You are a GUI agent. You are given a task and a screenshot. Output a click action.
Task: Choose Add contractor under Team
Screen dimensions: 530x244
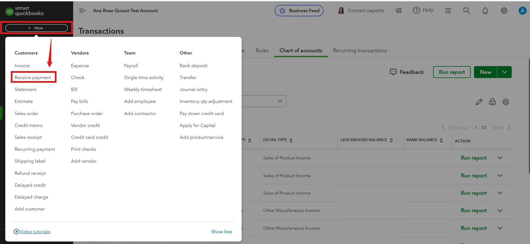click(x=140, y=113)
